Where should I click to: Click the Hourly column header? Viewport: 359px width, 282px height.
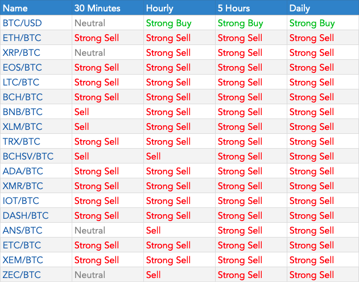coord(160,8)
